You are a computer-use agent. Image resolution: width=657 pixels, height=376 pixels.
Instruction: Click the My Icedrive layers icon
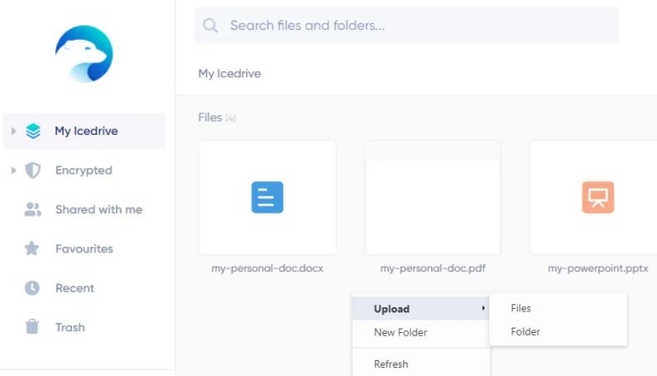point(33,131)
